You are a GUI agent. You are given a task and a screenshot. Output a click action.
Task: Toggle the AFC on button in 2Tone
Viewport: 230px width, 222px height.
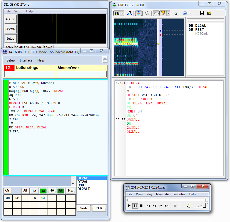(x=10, y=19)
